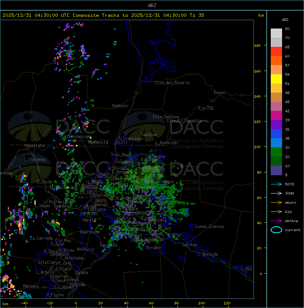Click the La_Carrera map label
This screenshot has height=308, width=304.
(x=41, y=238)
